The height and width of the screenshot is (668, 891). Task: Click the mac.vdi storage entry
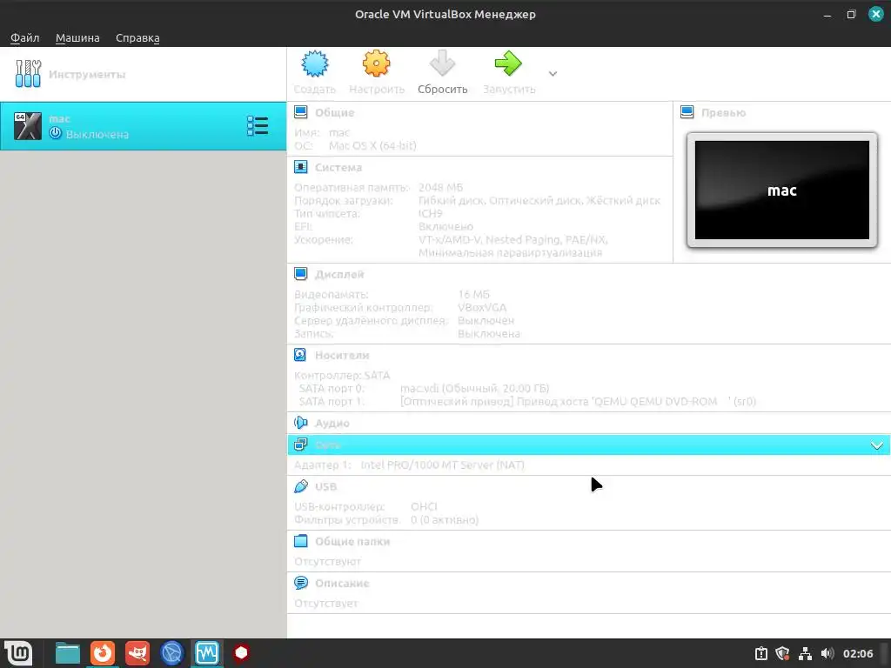click(x=474, y=389)
